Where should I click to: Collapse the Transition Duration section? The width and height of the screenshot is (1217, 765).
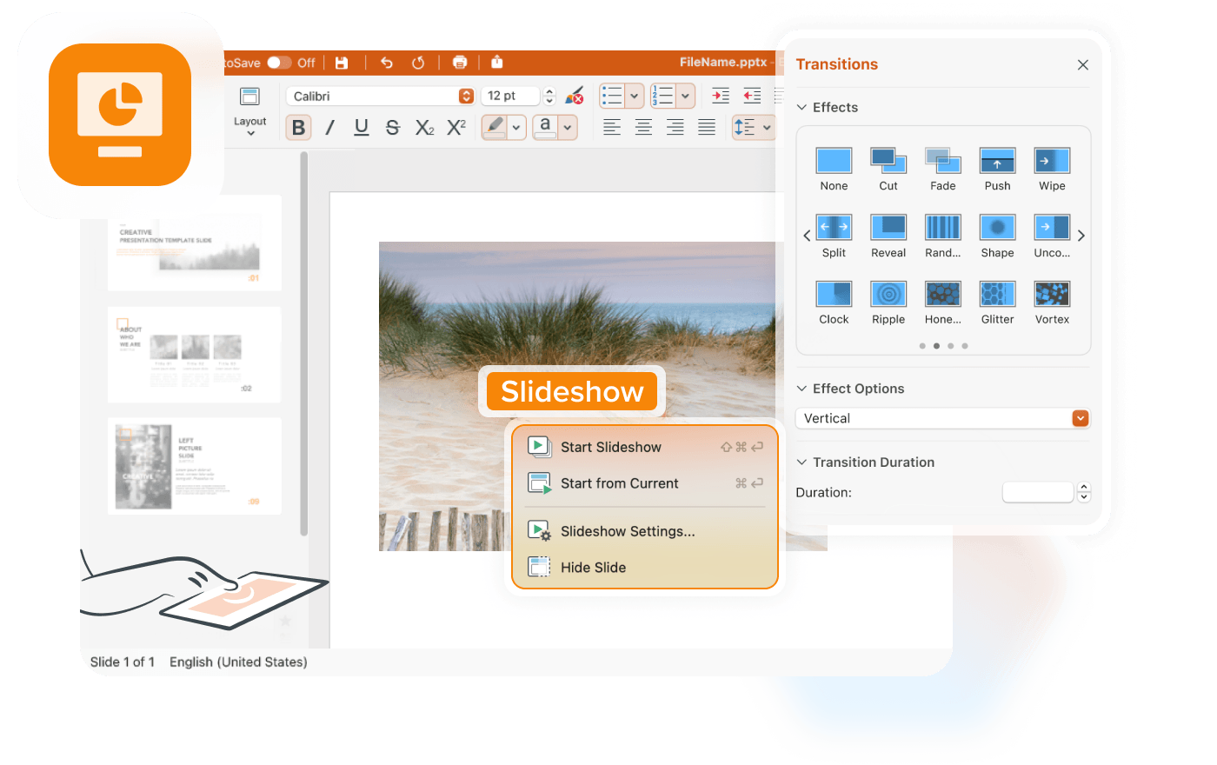(801, 462)
